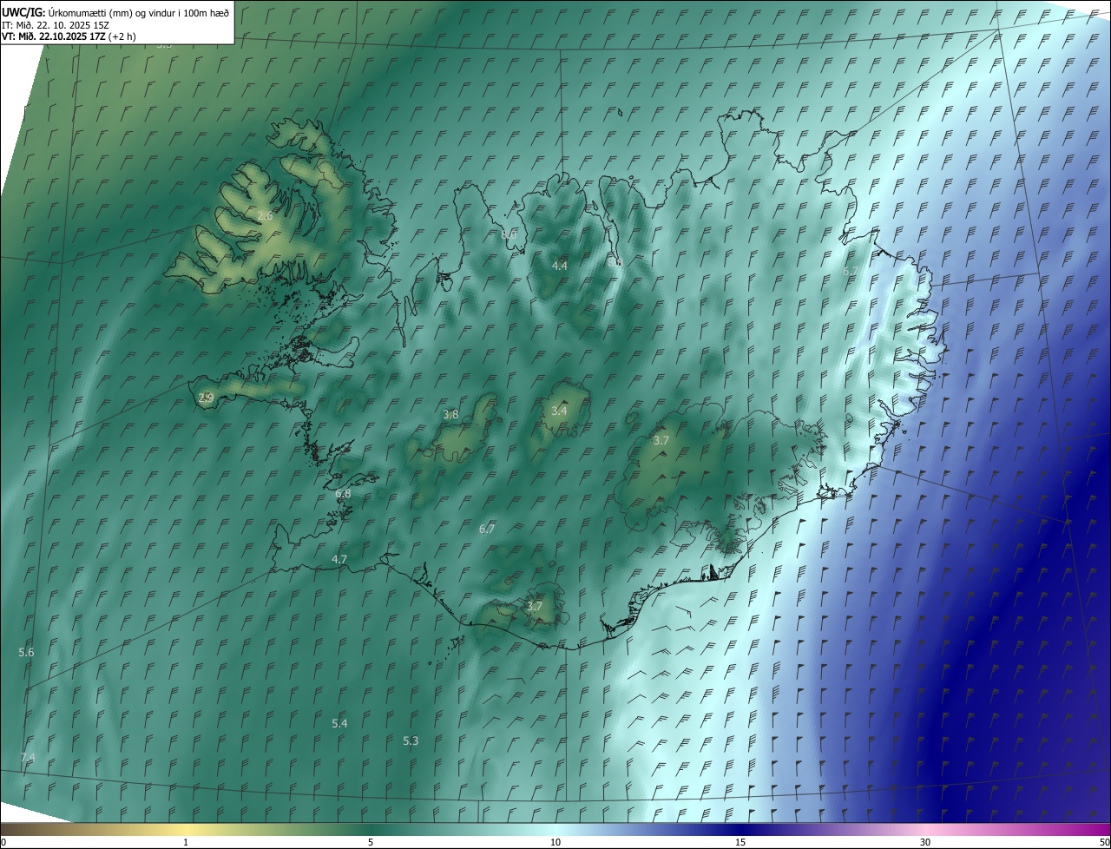Image resolution: width=1111 pixels, height=849 pixels.
Task: Click the colorbar strip above the 15 tick
Action: (x=740, y=829)
